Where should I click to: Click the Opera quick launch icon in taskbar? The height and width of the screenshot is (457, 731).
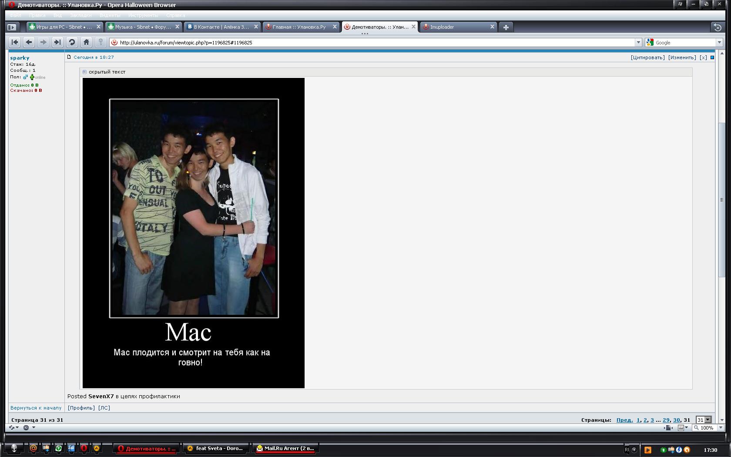pos(84,448)
